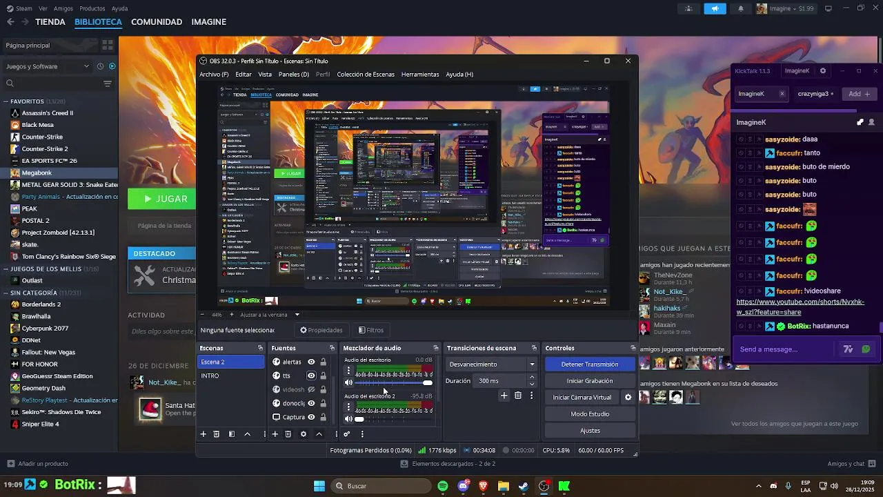Add a new scene in OBS Escenas panel
Screen dimensions: 883x497
coord(203,434)
